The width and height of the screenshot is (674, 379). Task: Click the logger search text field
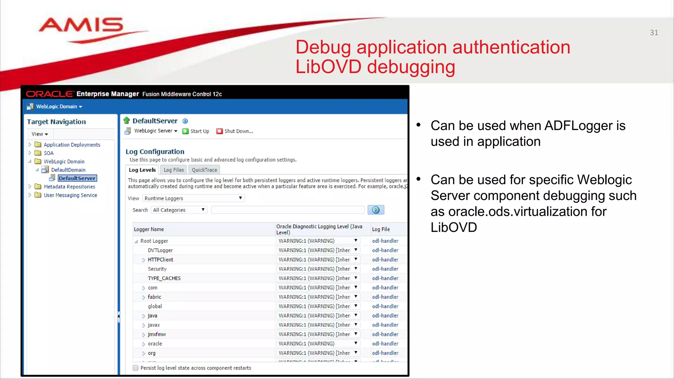tap(288, 210)
